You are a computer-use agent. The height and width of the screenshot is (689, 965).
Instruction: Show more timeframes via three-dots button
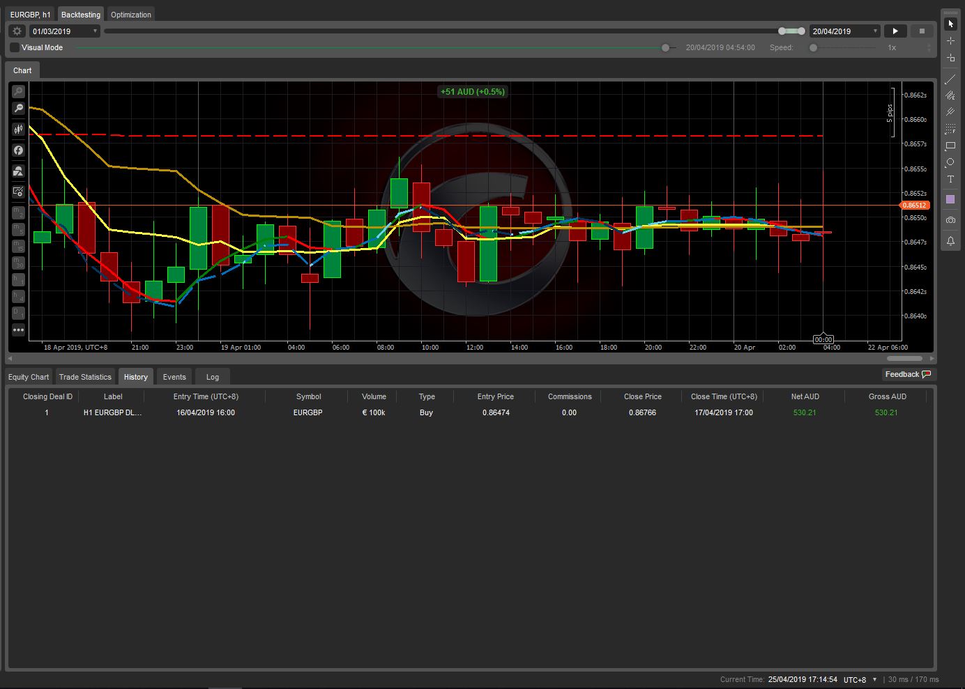(18, 330)
